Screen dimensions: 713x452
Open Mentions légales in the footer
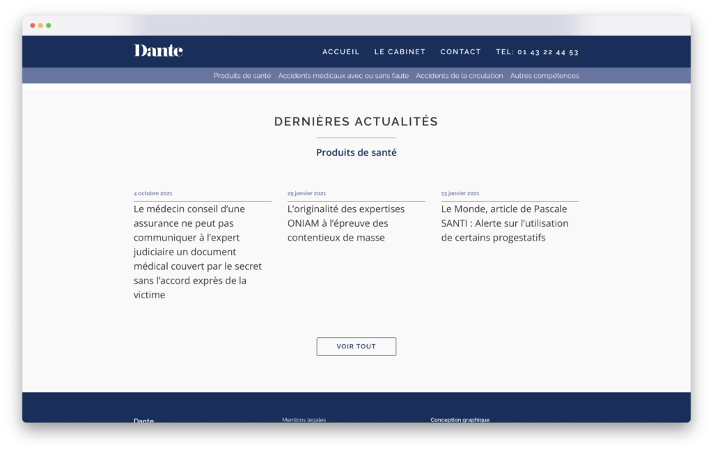[304, 420]
